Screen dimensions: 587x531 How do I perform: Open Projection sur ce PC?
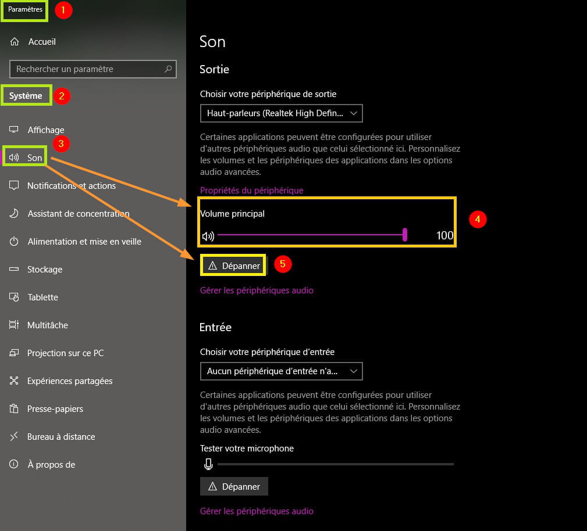click(x=66, y=353)
